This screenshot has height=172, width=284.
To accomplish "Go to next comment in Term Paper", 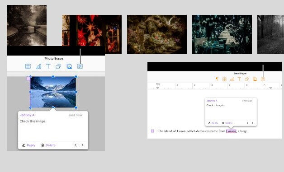I will pos(253,123).
